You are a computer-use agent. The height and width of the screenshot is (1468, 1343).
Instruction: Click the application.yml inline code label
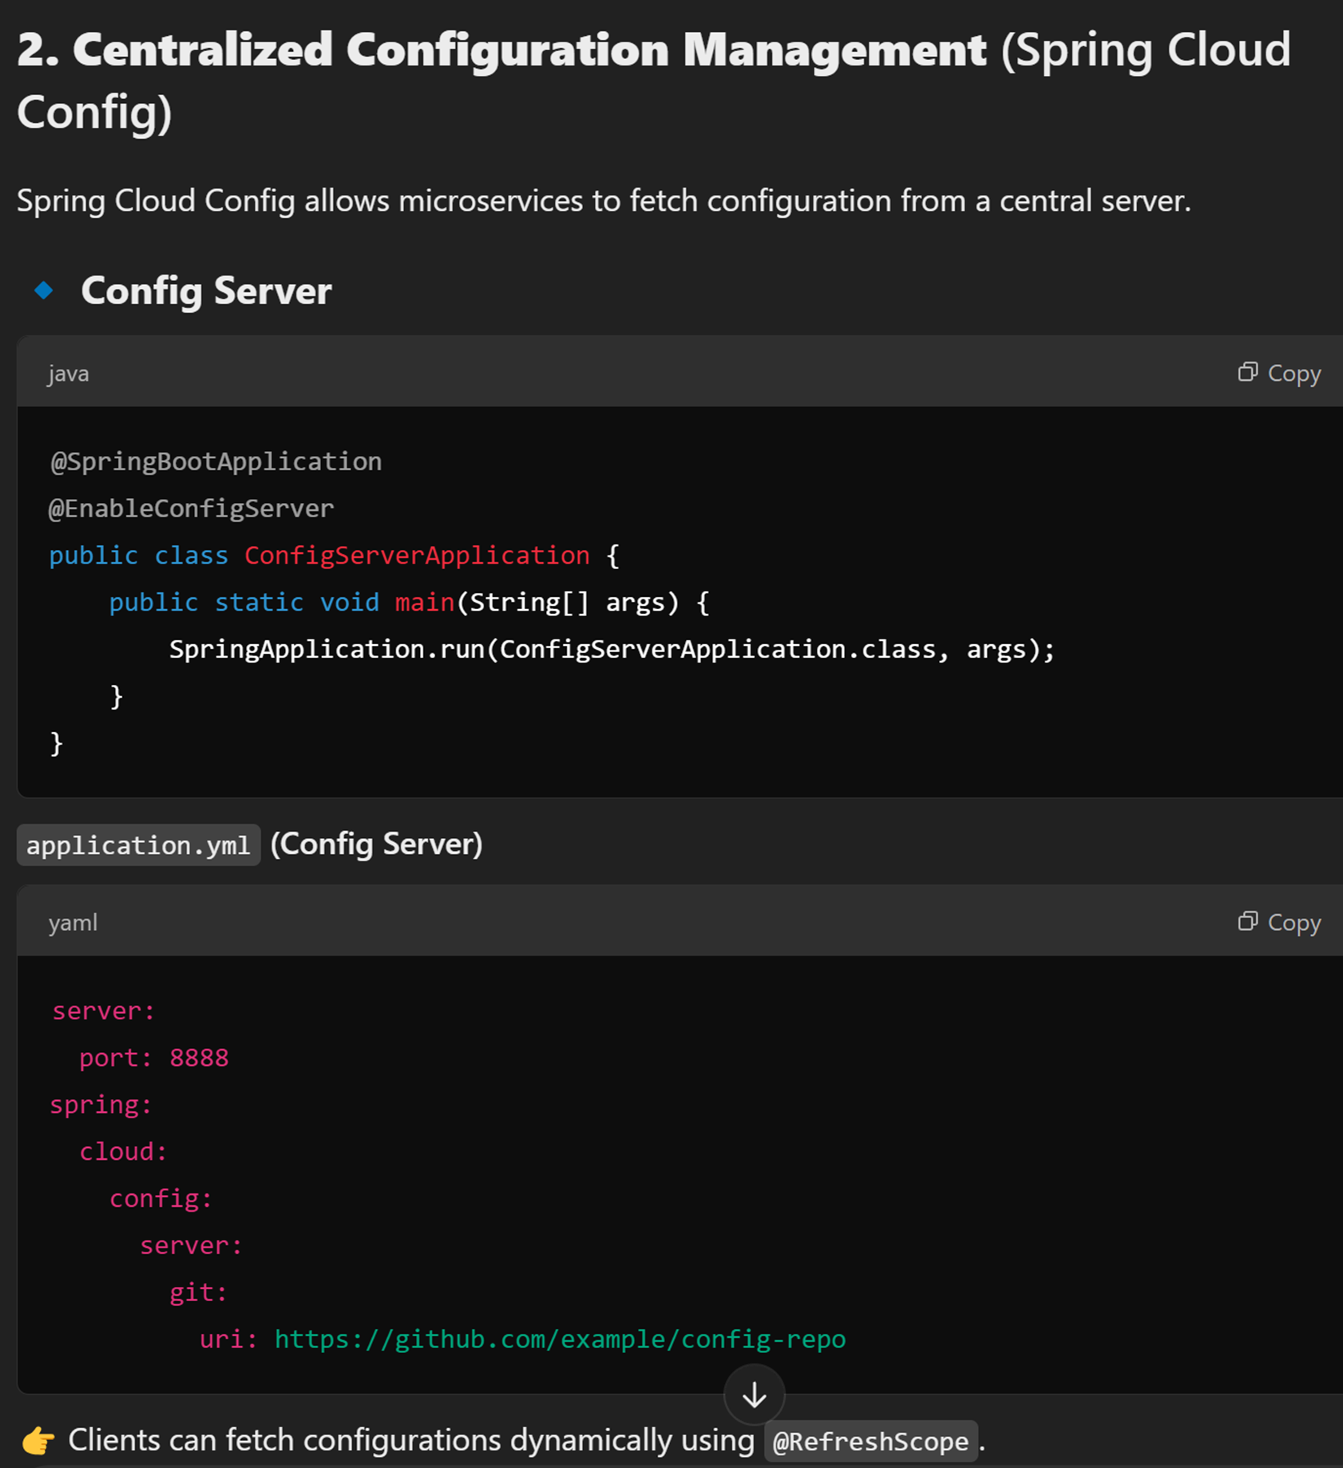click(138, 845)
